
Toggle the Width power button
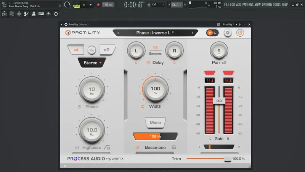click(x=143, y=107)
